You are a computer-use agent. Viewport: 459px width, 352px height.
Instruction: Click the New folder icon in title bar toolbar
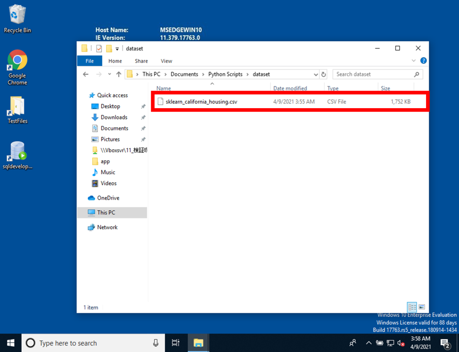pyautogui.click(x=109, y=49)
